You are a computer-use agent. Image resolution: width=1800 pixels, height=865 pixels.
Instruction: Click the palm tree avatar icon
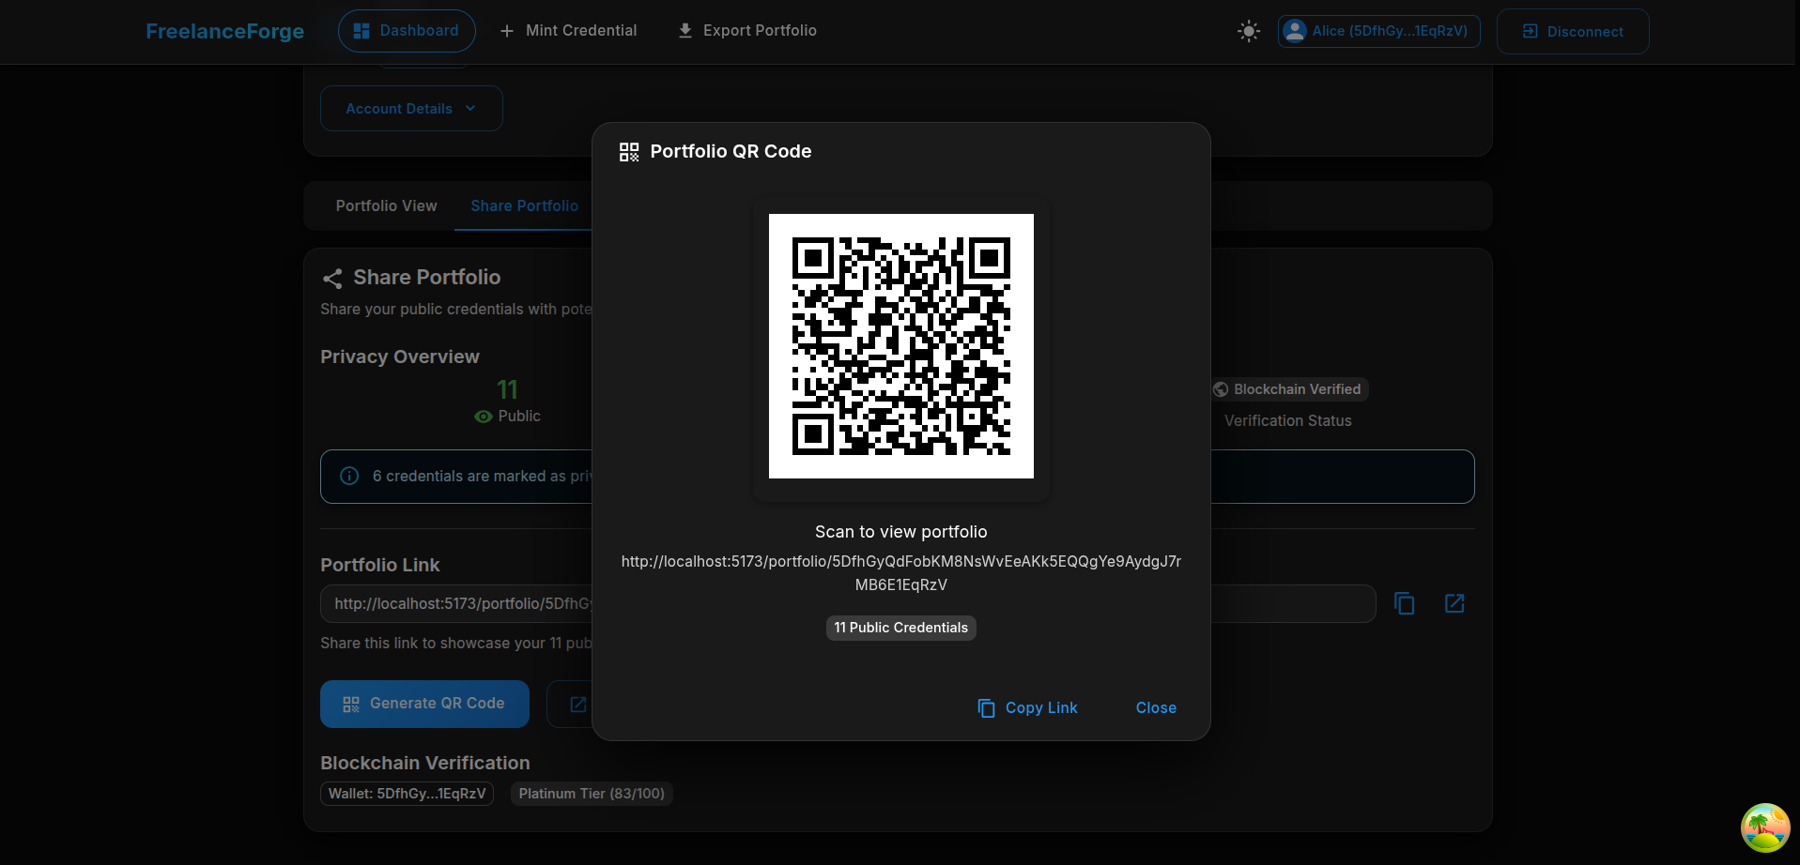[1765, 827]
